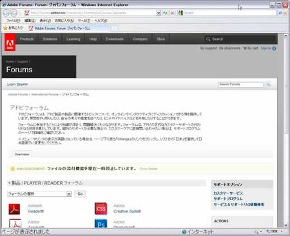Image resolution: width=290 pixels, height=236 pixels.
Task: Click the サービス＆サポート FAQ link
Action: pos(238,204)
